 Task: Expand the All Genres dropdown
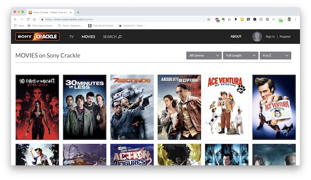pyautogui.click(x=204, y=55)
